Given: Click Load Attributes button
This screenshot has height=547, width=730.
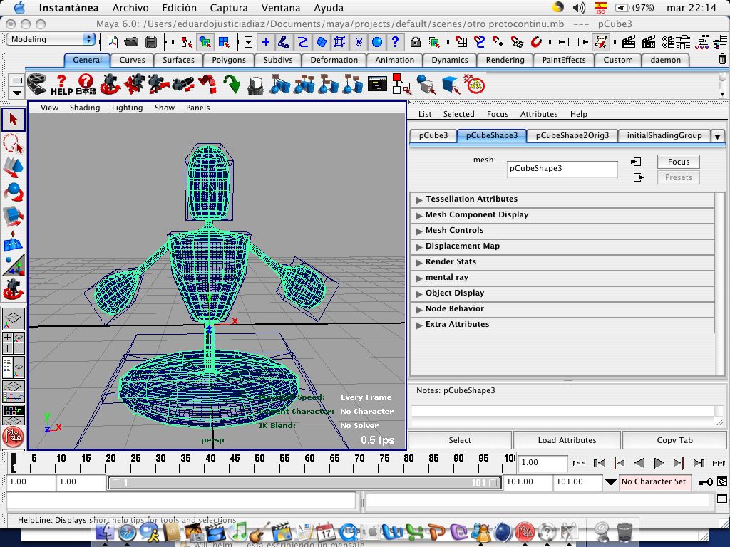Looking at the screenshot, I should [567, 440].
